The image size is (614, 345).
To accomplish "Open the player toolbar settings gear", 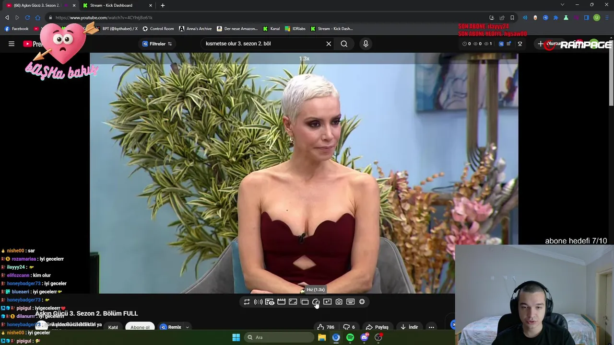I will point(362,302).
